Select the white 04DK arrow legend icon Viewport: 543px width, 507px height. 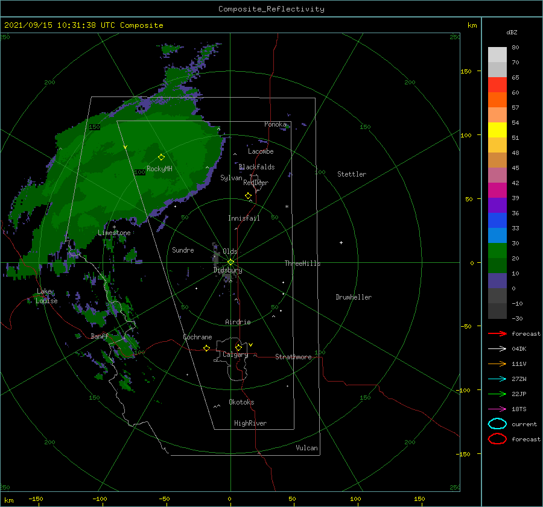pyautogui.click(x=497, y=348)
